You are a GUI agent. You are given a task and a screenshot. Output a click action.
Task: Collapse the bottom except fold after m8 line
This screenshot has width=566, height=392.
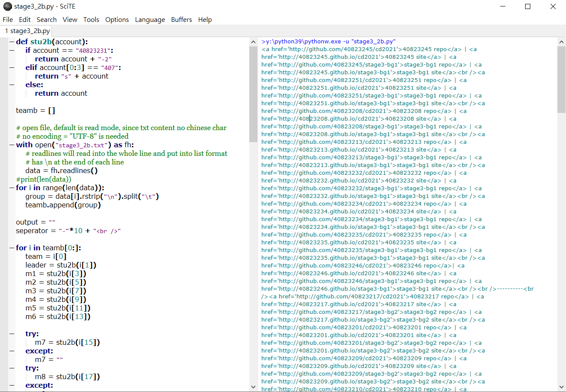coord(12,385)
